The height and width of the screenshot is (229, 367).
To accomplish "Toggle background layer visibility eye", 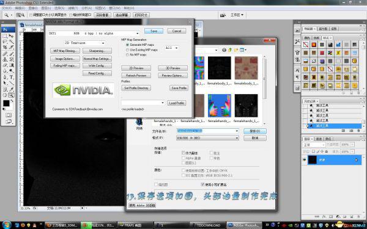I will coord(304,160).
